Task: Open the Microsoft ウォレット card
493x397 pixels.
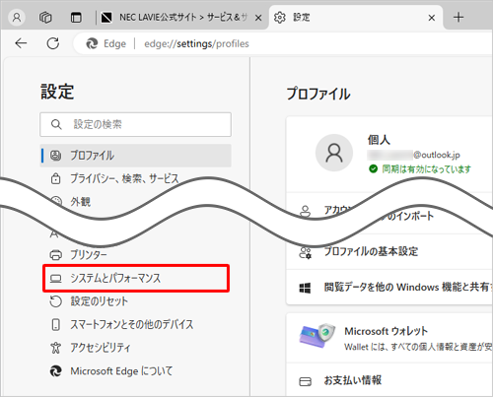Action: coord(389,338)
